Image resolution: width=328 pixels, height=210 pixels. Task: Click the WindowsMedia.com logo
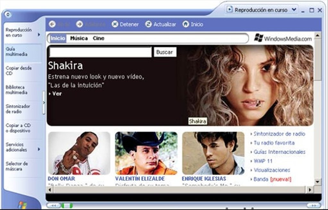(283, 38)
